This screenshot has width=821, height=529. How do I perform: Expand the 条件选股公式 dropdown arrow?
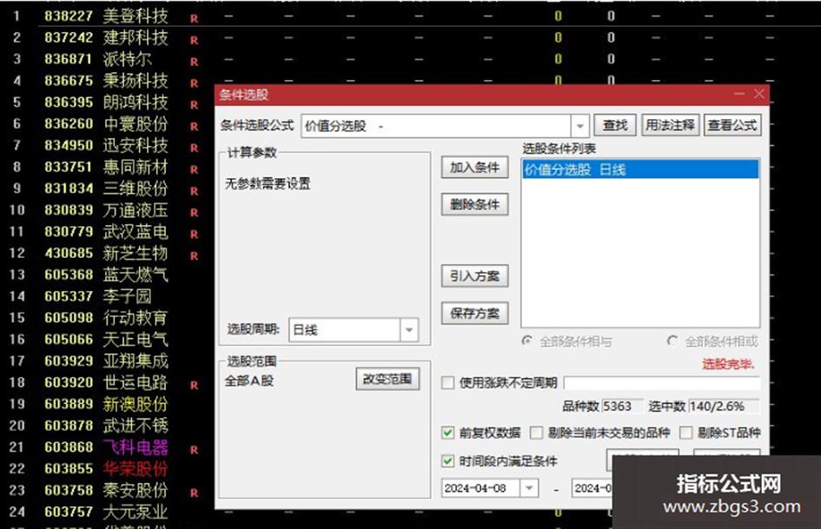click(580, 126)
